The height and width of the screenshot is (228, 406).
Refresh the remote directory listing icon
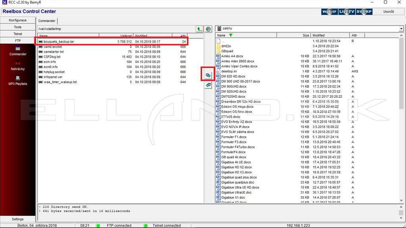coord(208,29)
